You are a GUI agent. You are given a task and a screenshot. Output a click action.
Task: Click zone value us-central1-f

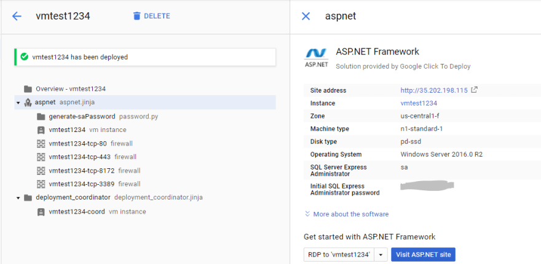[x=420, y=116]
